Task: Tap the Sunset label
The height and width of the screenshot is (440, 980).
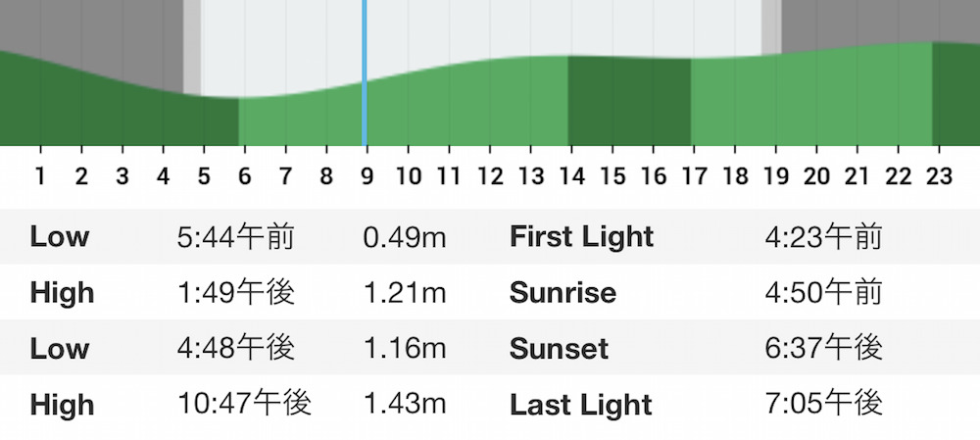Action: (559, 348)
